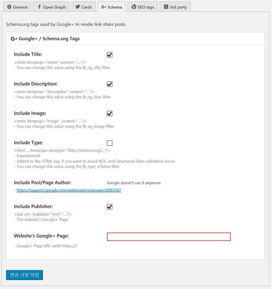Image resolution: width=272 pixels, height=289 pixels.
Task: Click 'The website's Google+ Page' hint text
Action: pyautogui.click(x=41, y=219)
